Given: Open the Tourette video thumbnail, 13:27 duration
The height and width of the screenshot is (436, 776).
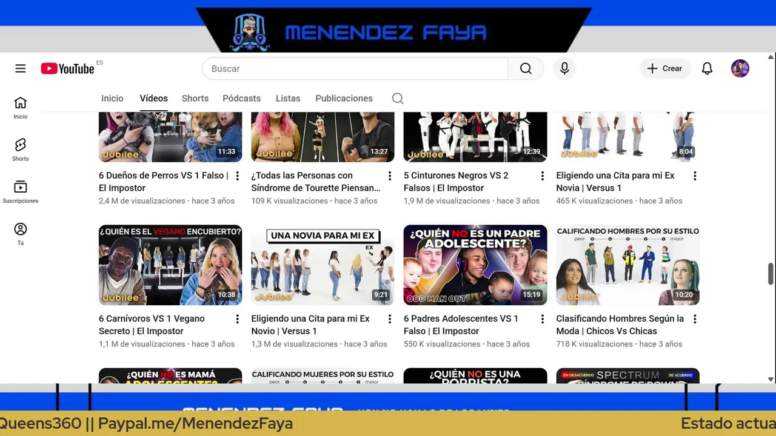Looking at the screenshot, I should pyautogui.click(x=323, y=137).
